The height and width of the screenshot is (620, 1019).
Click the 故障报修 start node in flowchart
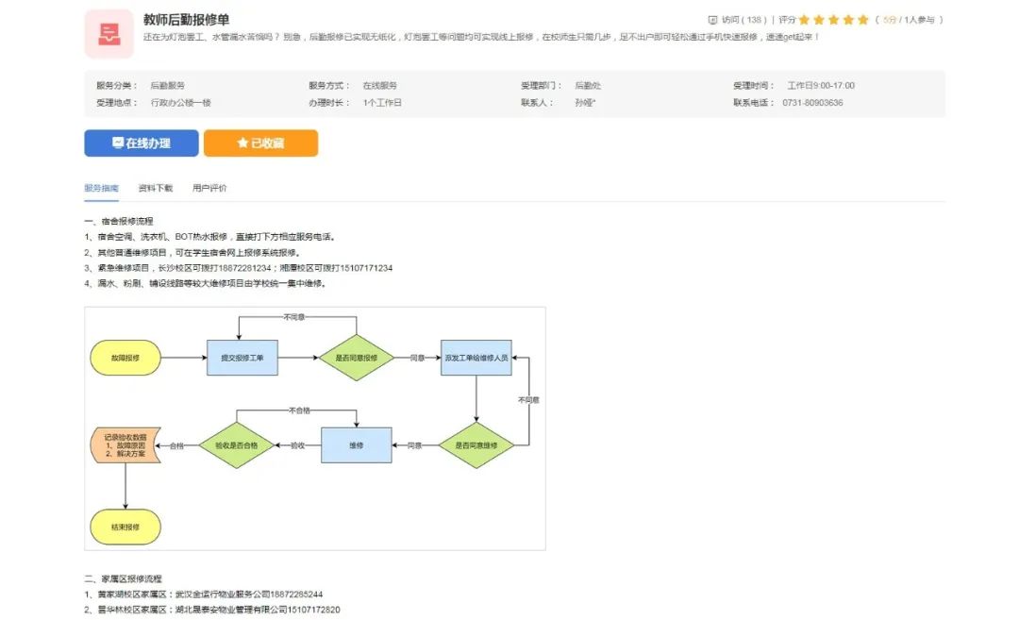125,359
